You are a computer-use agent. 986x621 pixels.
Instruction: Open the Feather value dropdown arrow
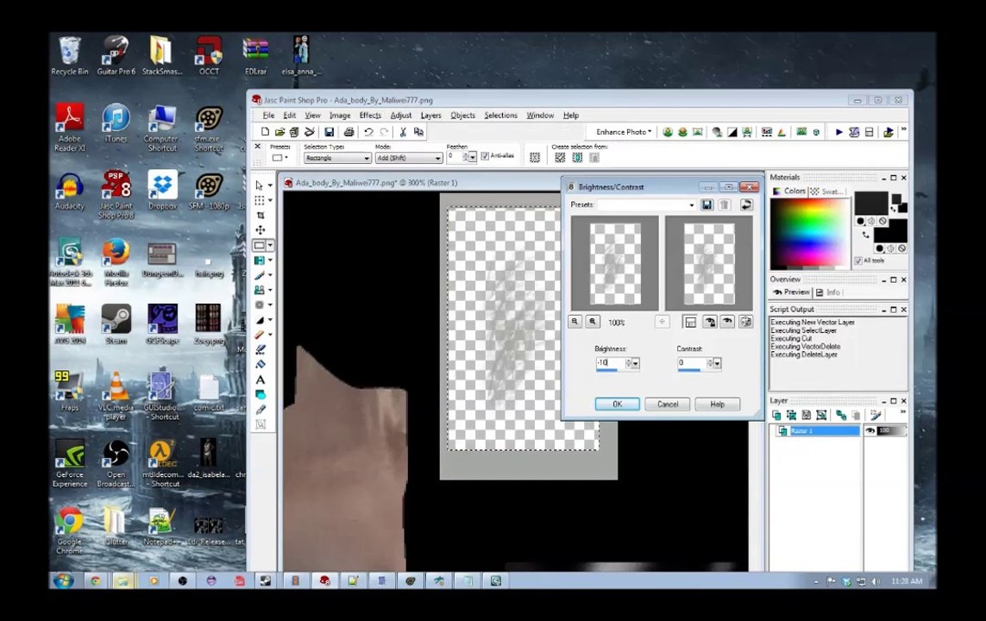pyautogui.click(x=473, y=158)
